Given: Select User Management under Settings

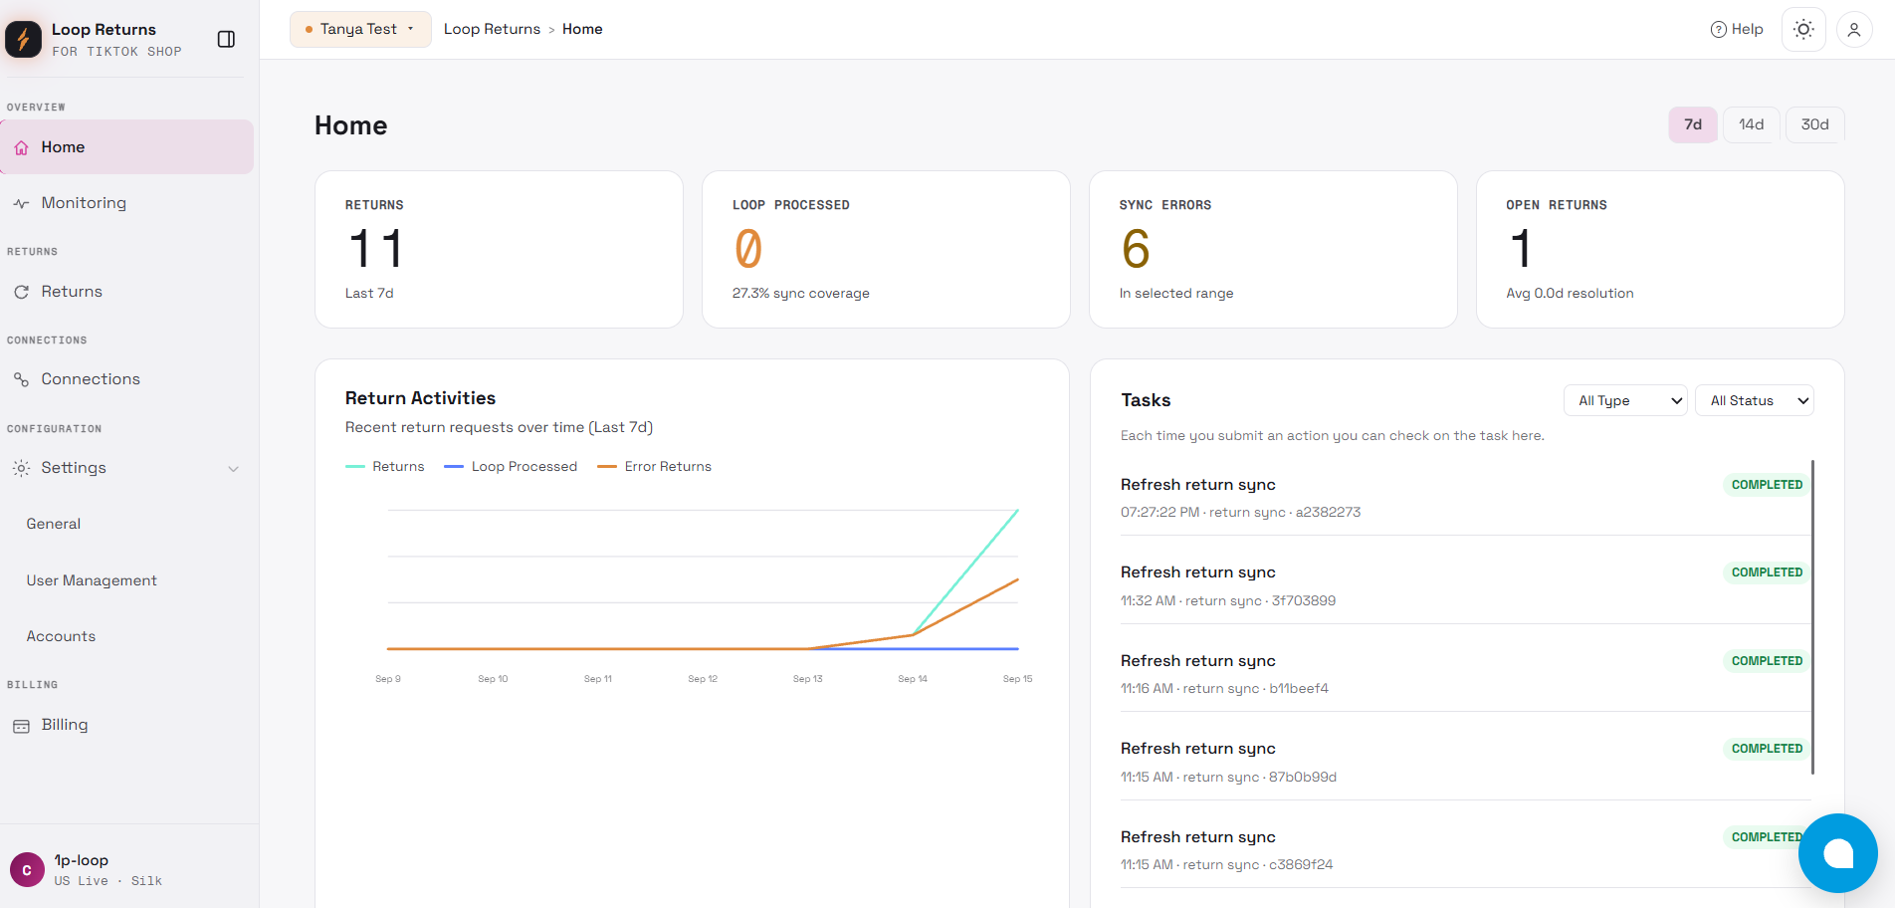Looking at the screenshot, I should pyautogui.click(x=92, y=580).
